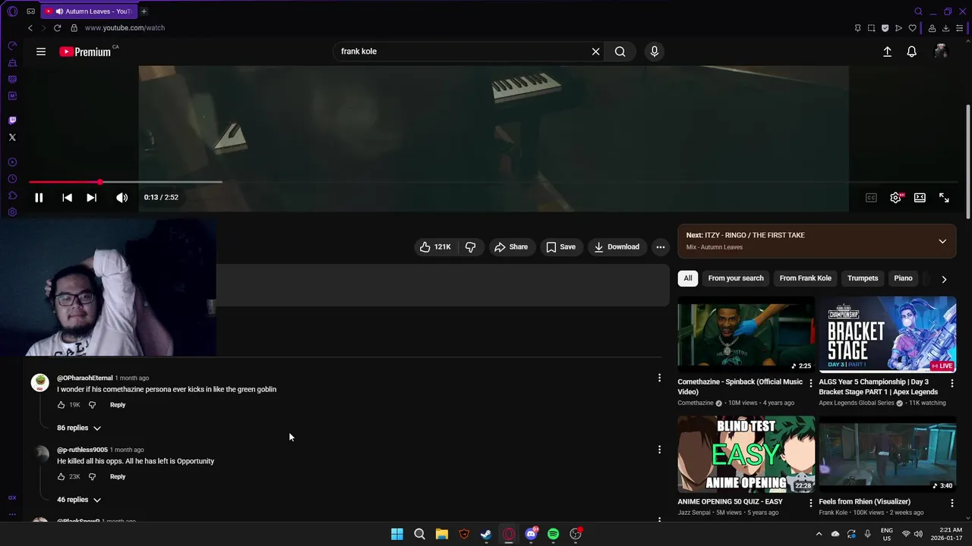Like OPharaohEternal's comment
The image size is (972, 546).
pyautogui.click(x=62, y=405)
